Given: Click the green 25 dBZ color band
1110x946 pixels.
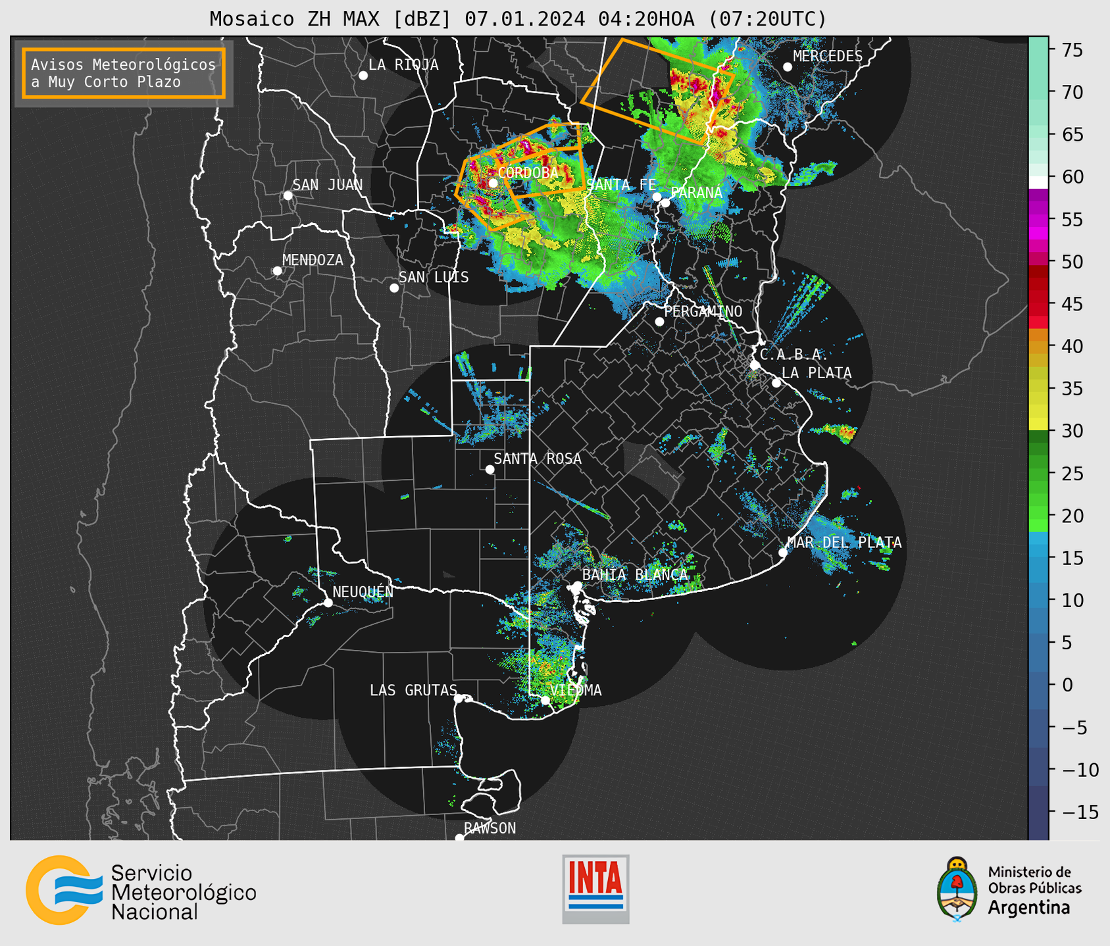Looking at the screenshot, I should coord(1038,474).
